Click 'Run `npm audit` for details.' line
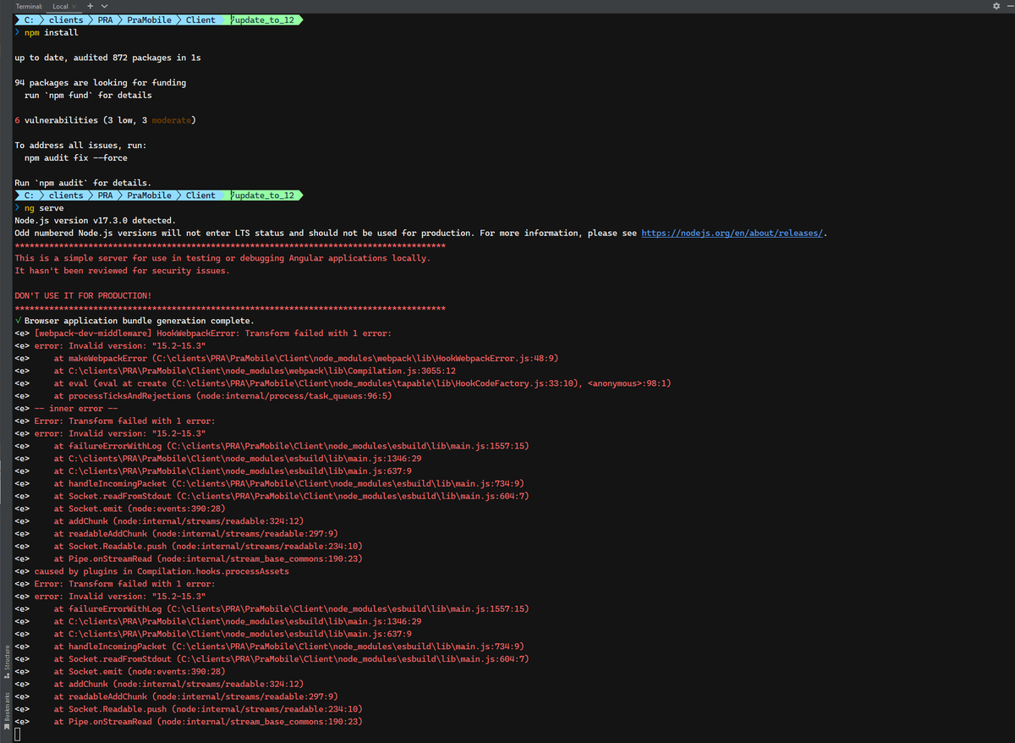The image size is (1015, 743). click(x=83, y=183)
